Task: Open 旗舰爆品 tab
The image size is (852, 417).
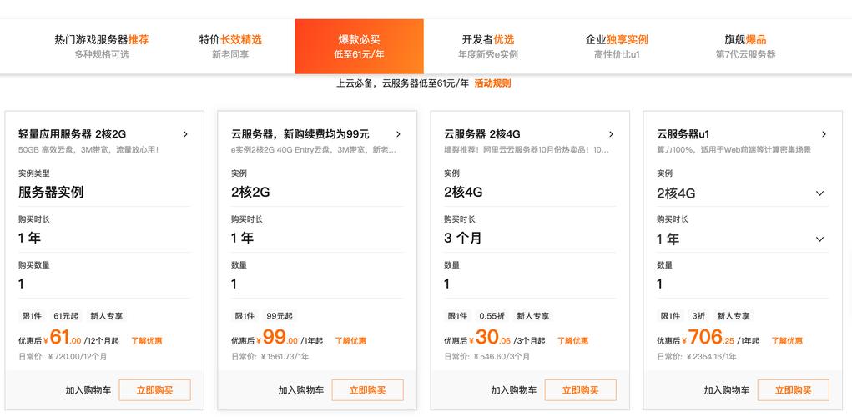Action: coord(745,46)
